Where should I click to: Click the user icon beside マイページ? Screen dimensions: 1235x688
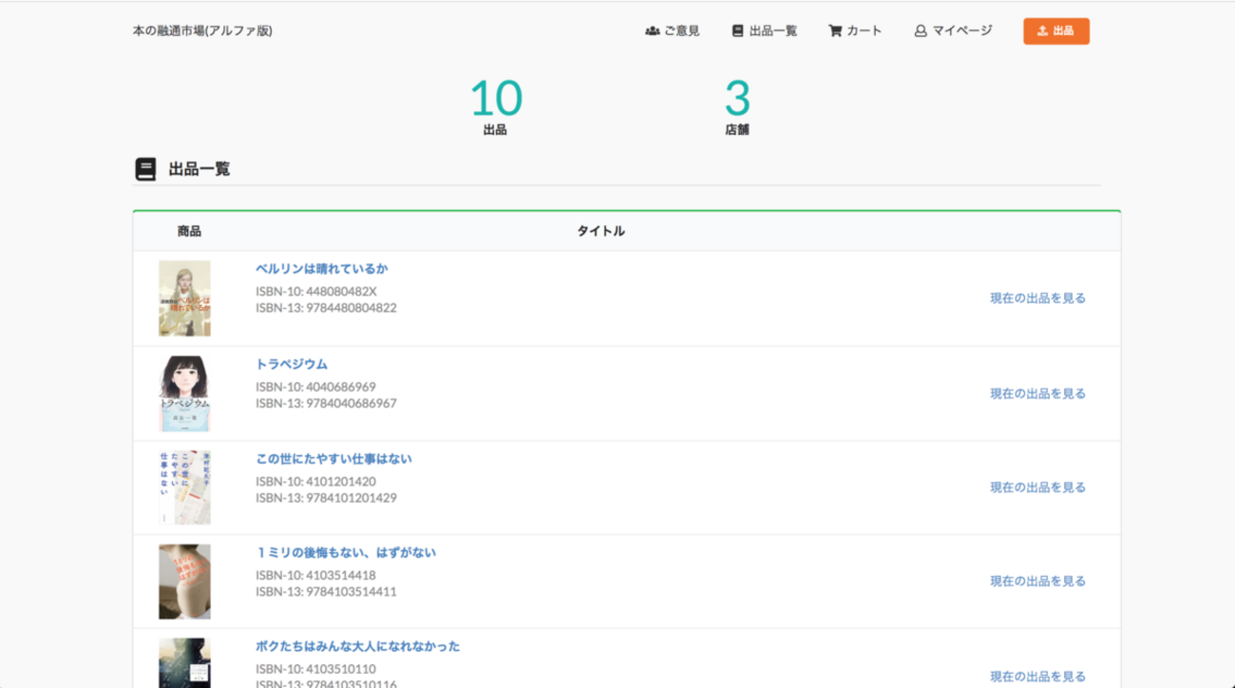click(921, 31)
